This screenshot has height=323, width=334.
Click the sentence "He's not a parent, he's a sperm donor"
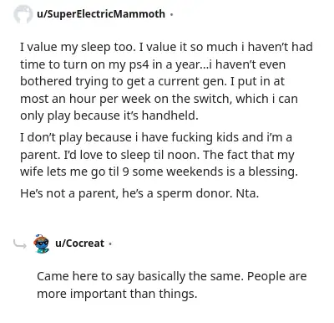(x=126, y=193)
